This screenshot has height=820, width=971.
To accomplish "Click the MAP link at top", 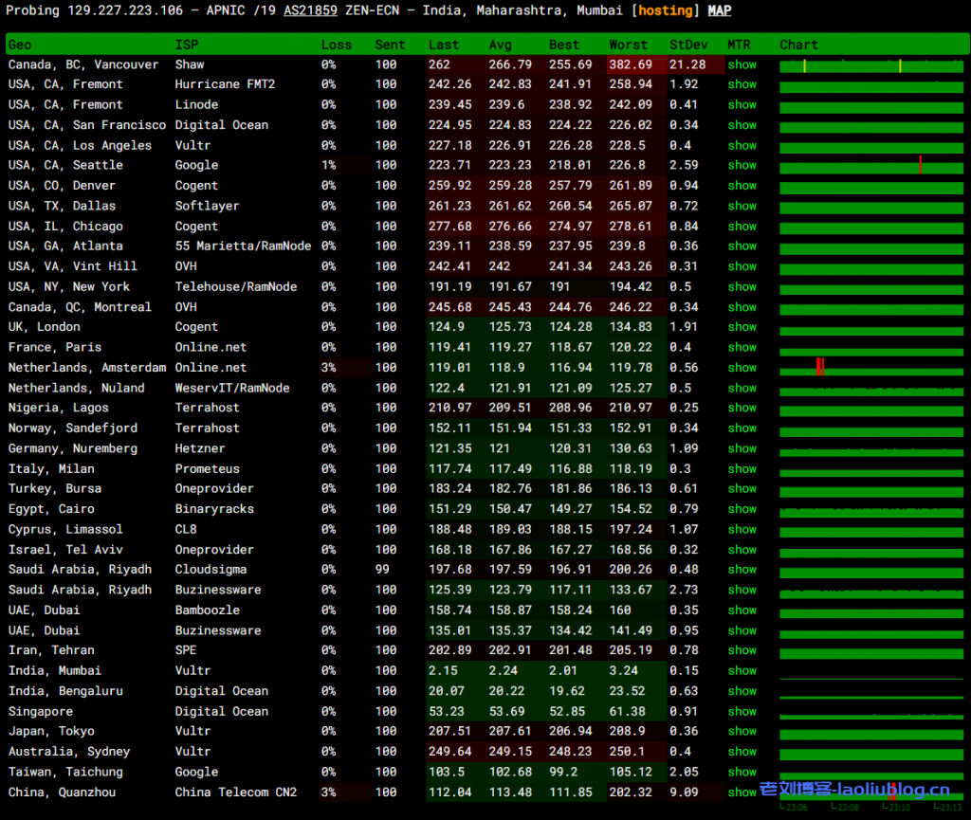I will [x=719, y=10].
